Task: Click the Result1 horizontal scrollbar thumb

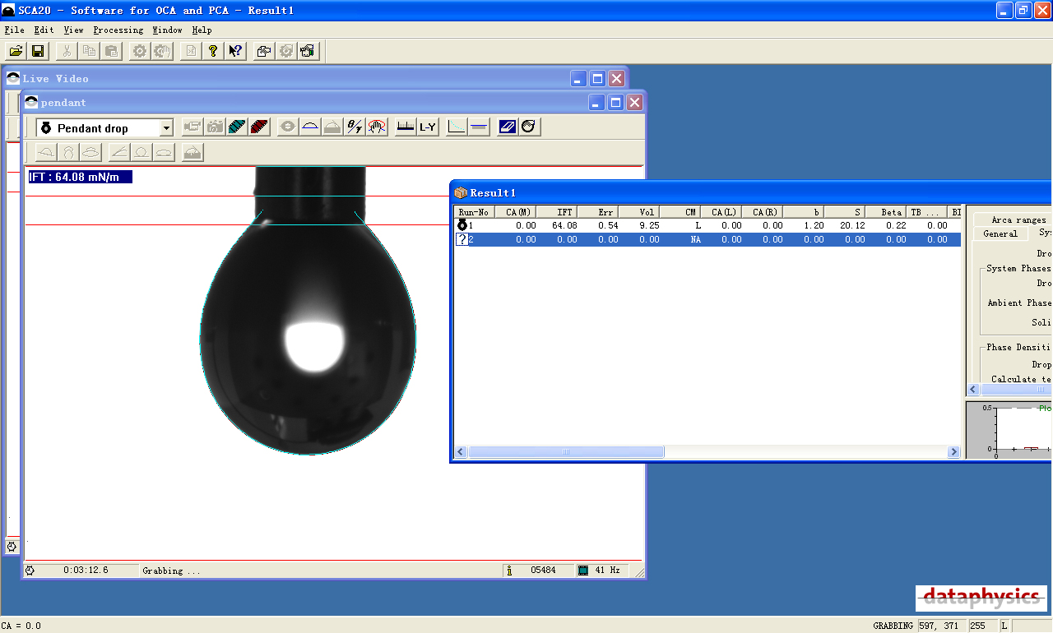Action: click(566, 452)
